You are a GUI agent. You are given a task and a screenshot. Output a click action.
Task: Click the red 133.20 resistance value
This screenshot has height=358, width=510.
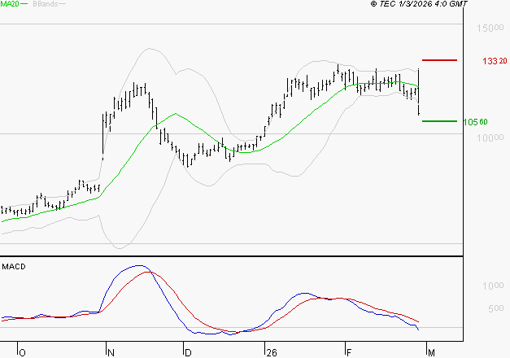495,61
